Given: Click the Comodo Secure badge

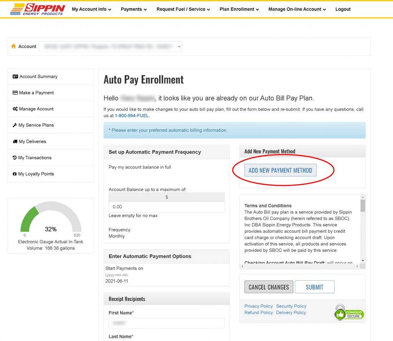Looking at the screenshot, I should 348,313.
